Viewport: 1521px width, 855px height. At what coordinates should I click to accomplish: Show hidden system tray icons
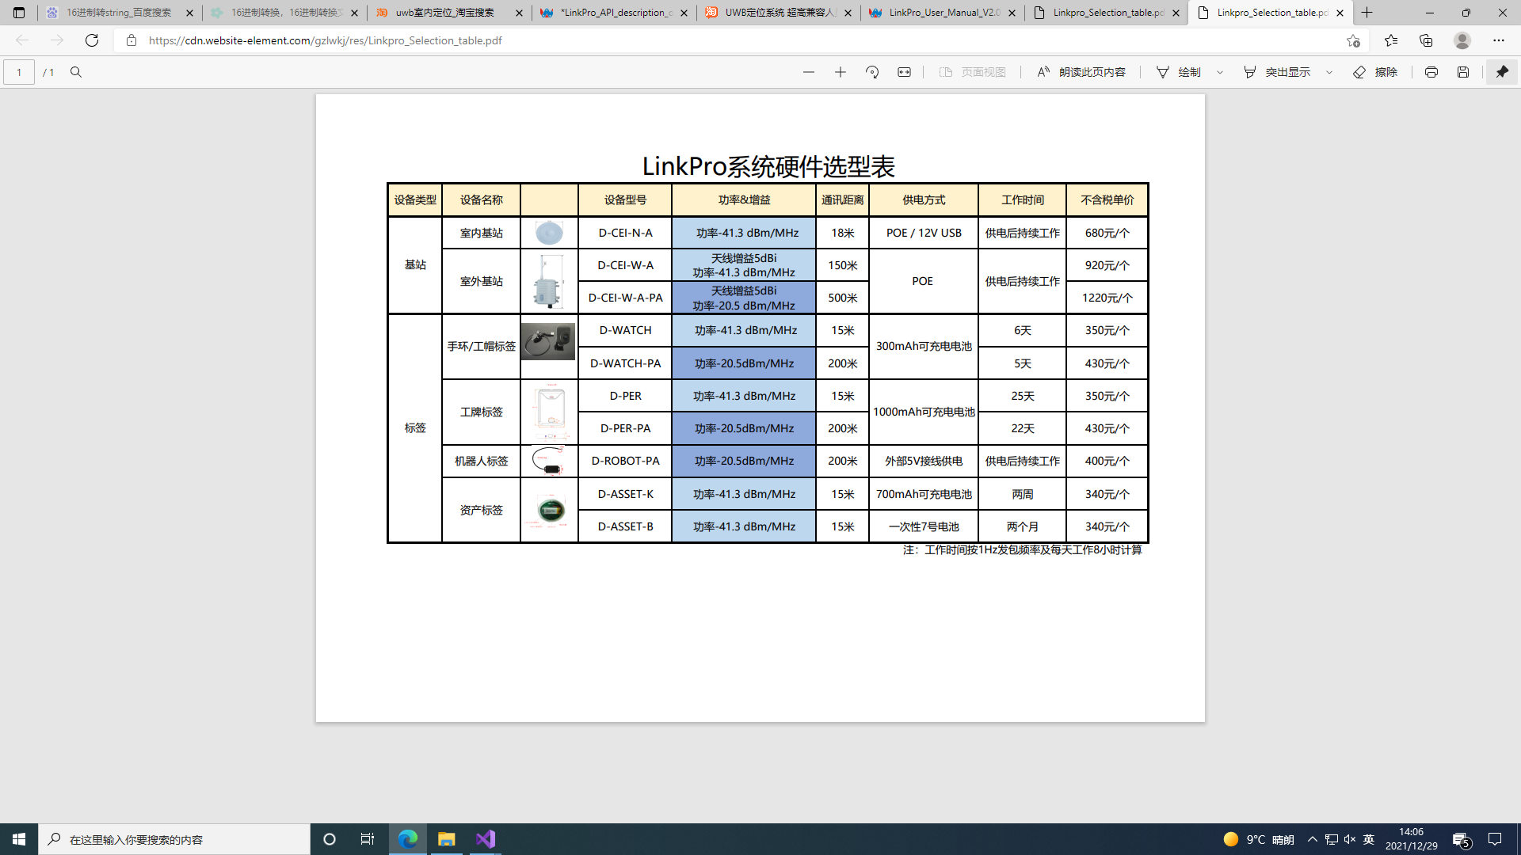(x=1312, y=839)
